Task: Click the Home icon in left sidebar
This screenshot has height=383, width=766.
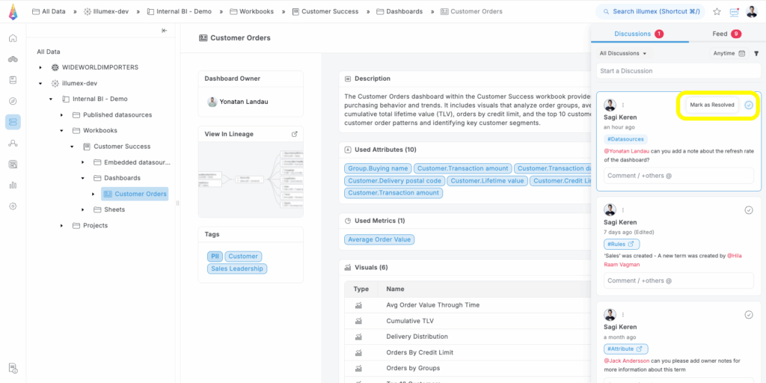Action: tap(13, 38)
